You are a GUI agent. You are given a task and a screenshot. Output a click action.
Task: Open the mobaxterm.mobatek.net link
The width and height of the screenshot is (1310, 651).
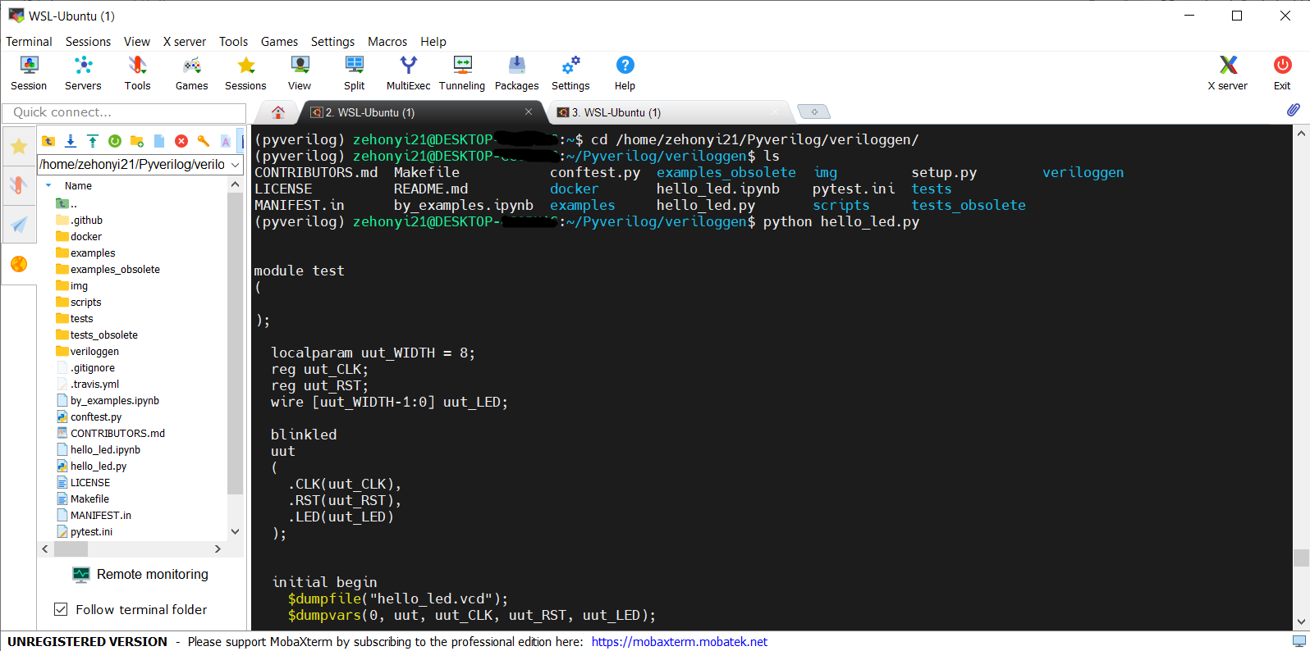(680, 642)
